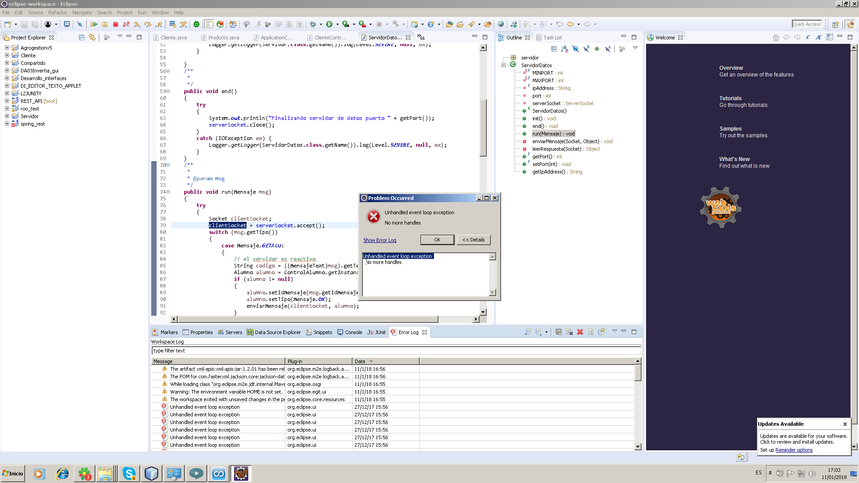
Task: Click the Debug bug toolbar icon
Action: [313, 25]
